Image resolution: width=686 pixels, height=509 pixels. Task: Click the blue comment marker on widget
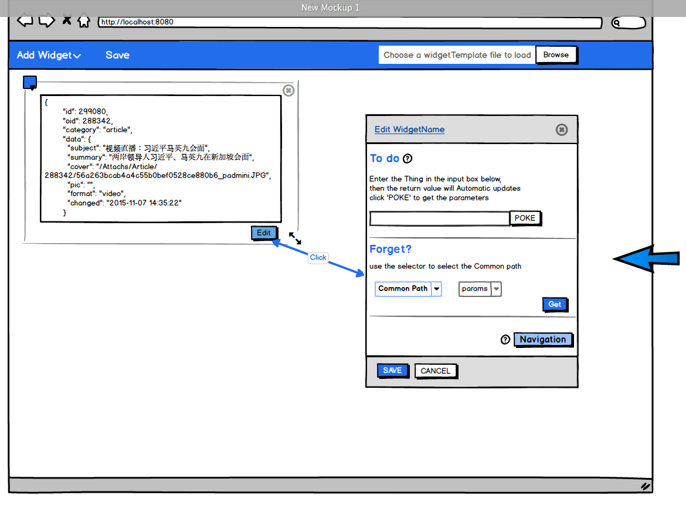tap(30, 83)
